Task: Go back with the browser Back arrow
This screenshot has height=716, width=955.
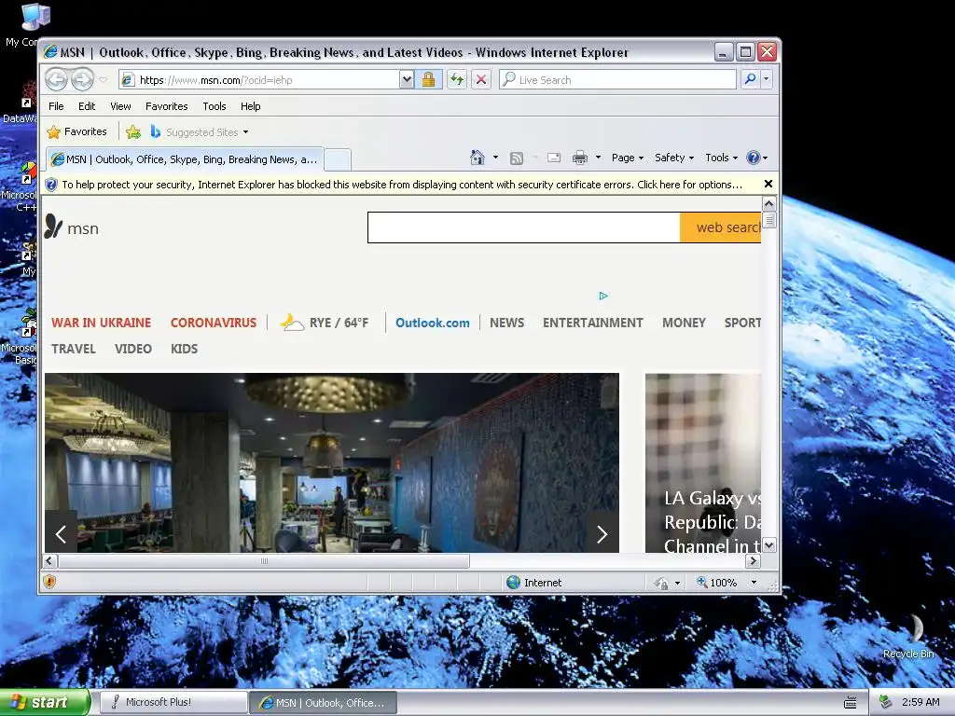Action: click(57, 79)
